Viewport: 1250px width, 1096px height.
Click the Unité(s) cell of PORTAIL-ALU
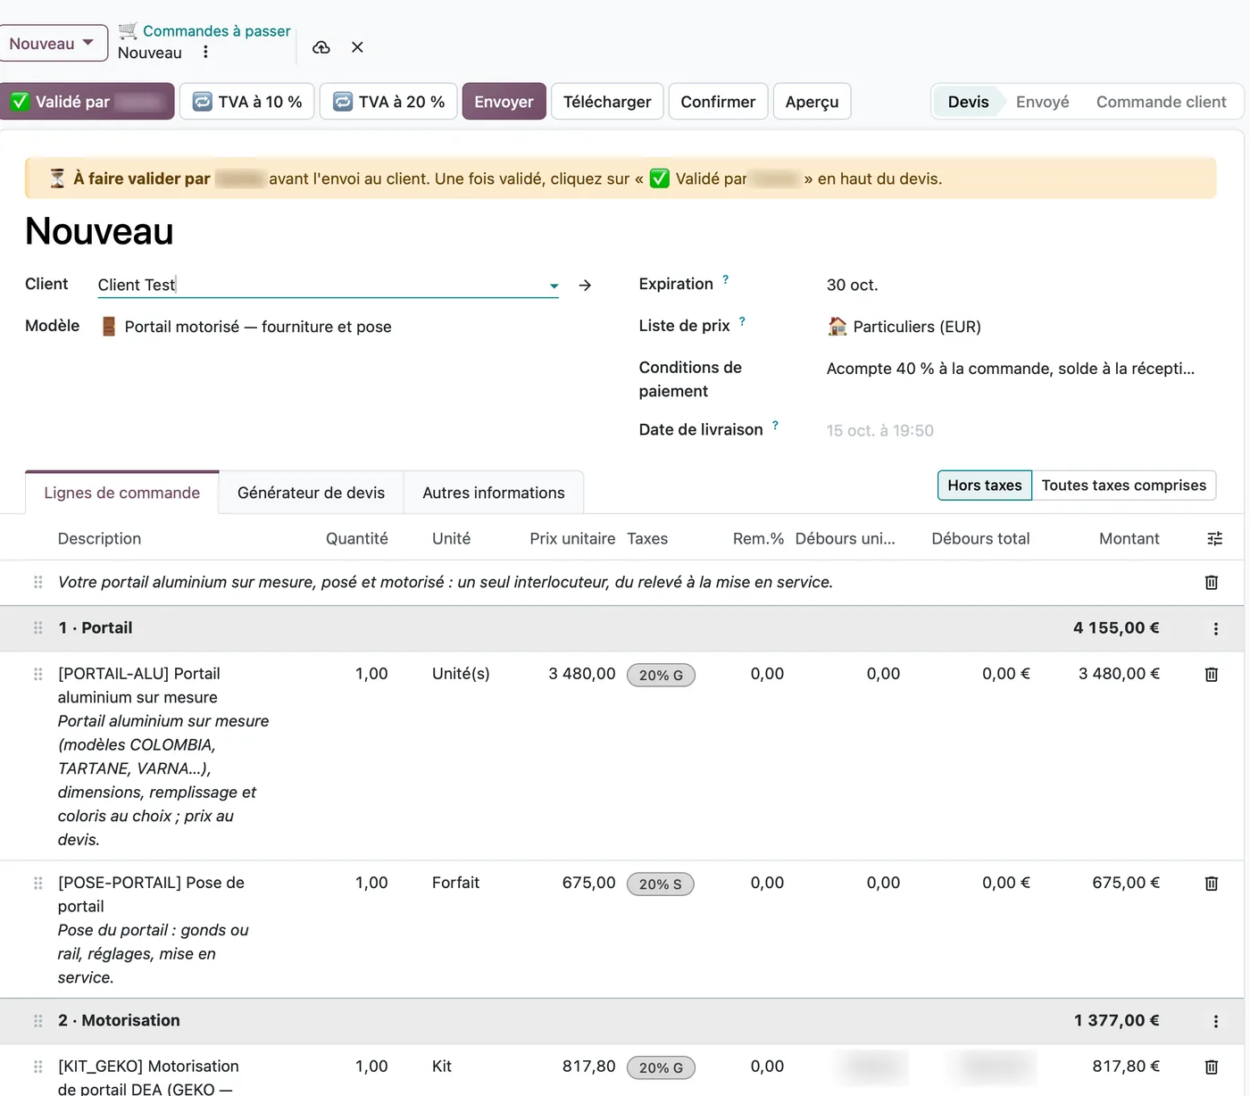click(x=461, y=674)
